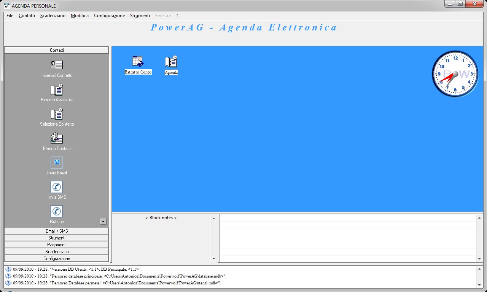
Task: Maximize the AGENDA PERSONALE window
Action: pos(460,4)
